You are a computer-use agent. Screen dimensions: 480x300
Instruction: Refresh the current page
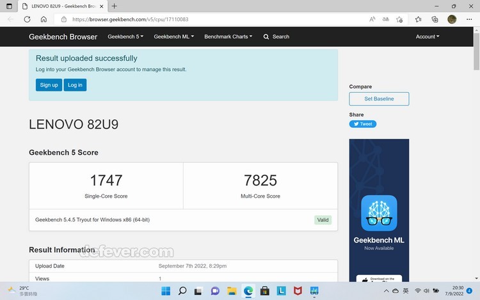28,19
